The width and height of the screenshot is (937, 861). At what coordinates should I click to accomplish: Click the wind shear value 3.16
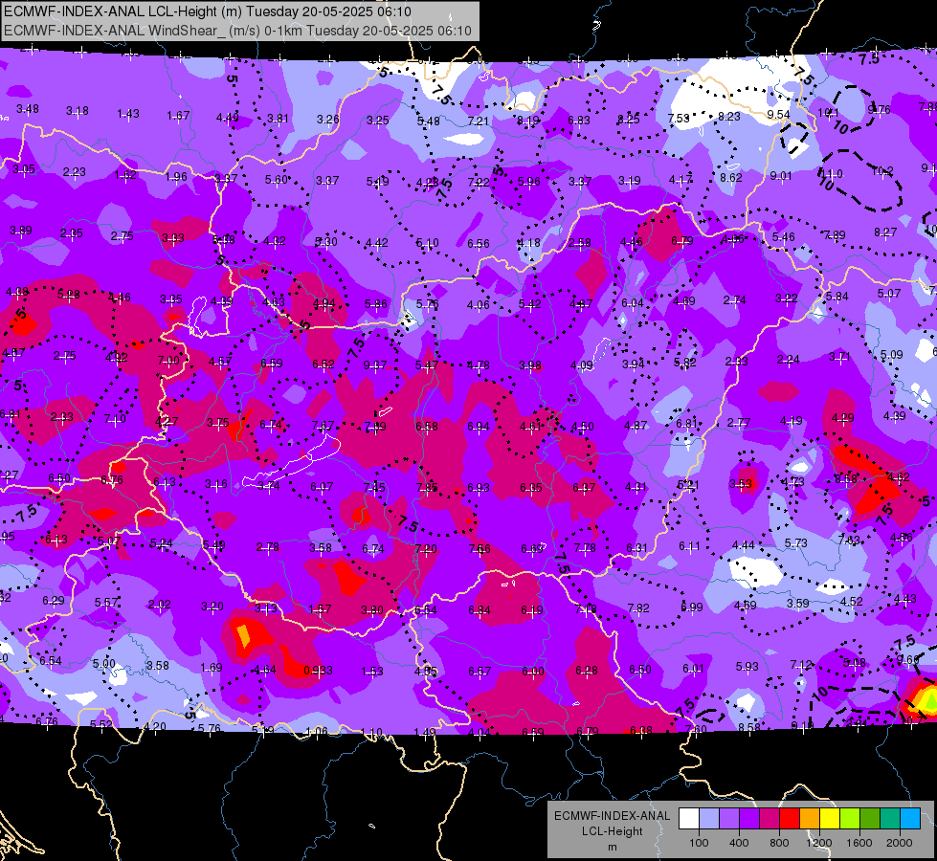point(215,483)
